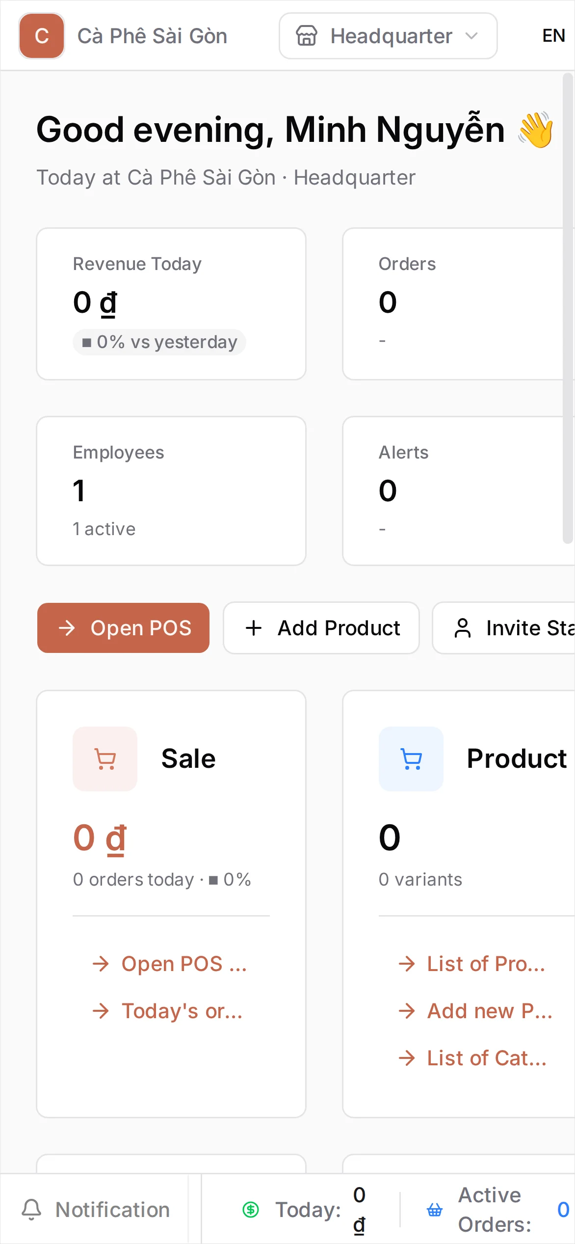Click the green dollar Today icon
575x1244 pixels.
[251, 1210]
